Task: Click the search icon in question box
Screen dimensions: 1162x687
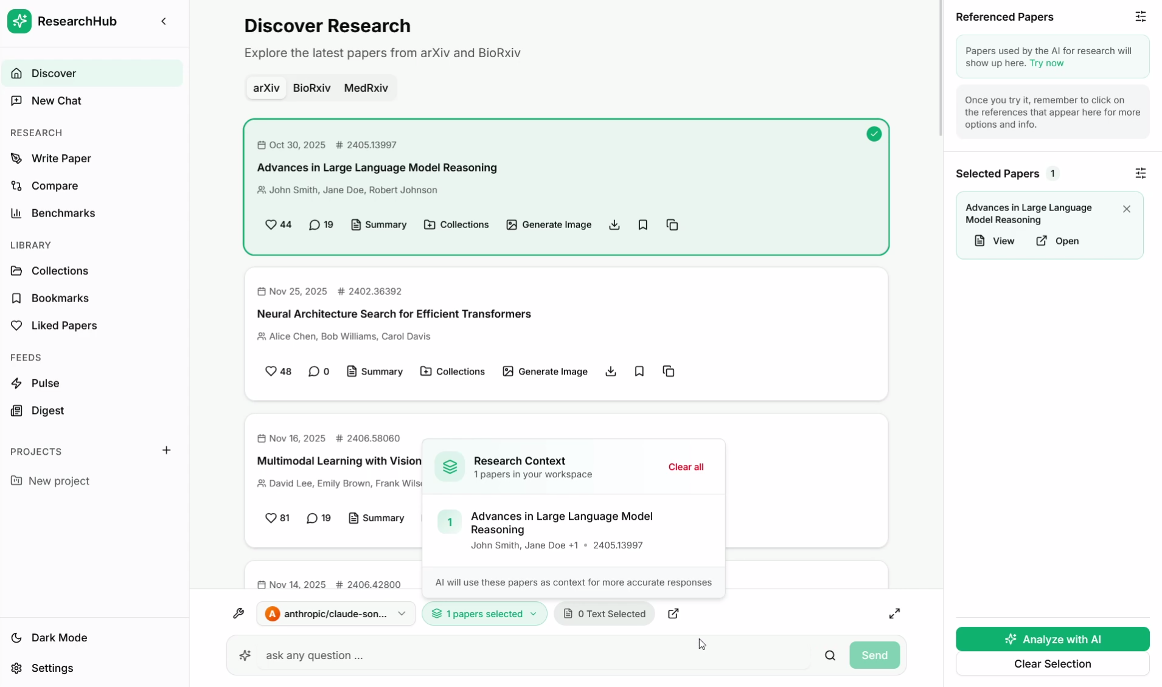Action: click(x=830, y=655)
